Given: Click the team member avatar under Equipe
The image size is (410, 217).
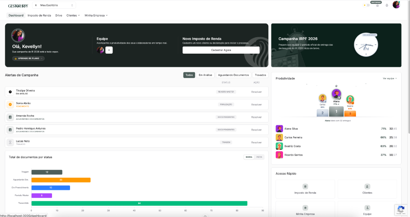Looking at the screenshot, I should 100,50.
